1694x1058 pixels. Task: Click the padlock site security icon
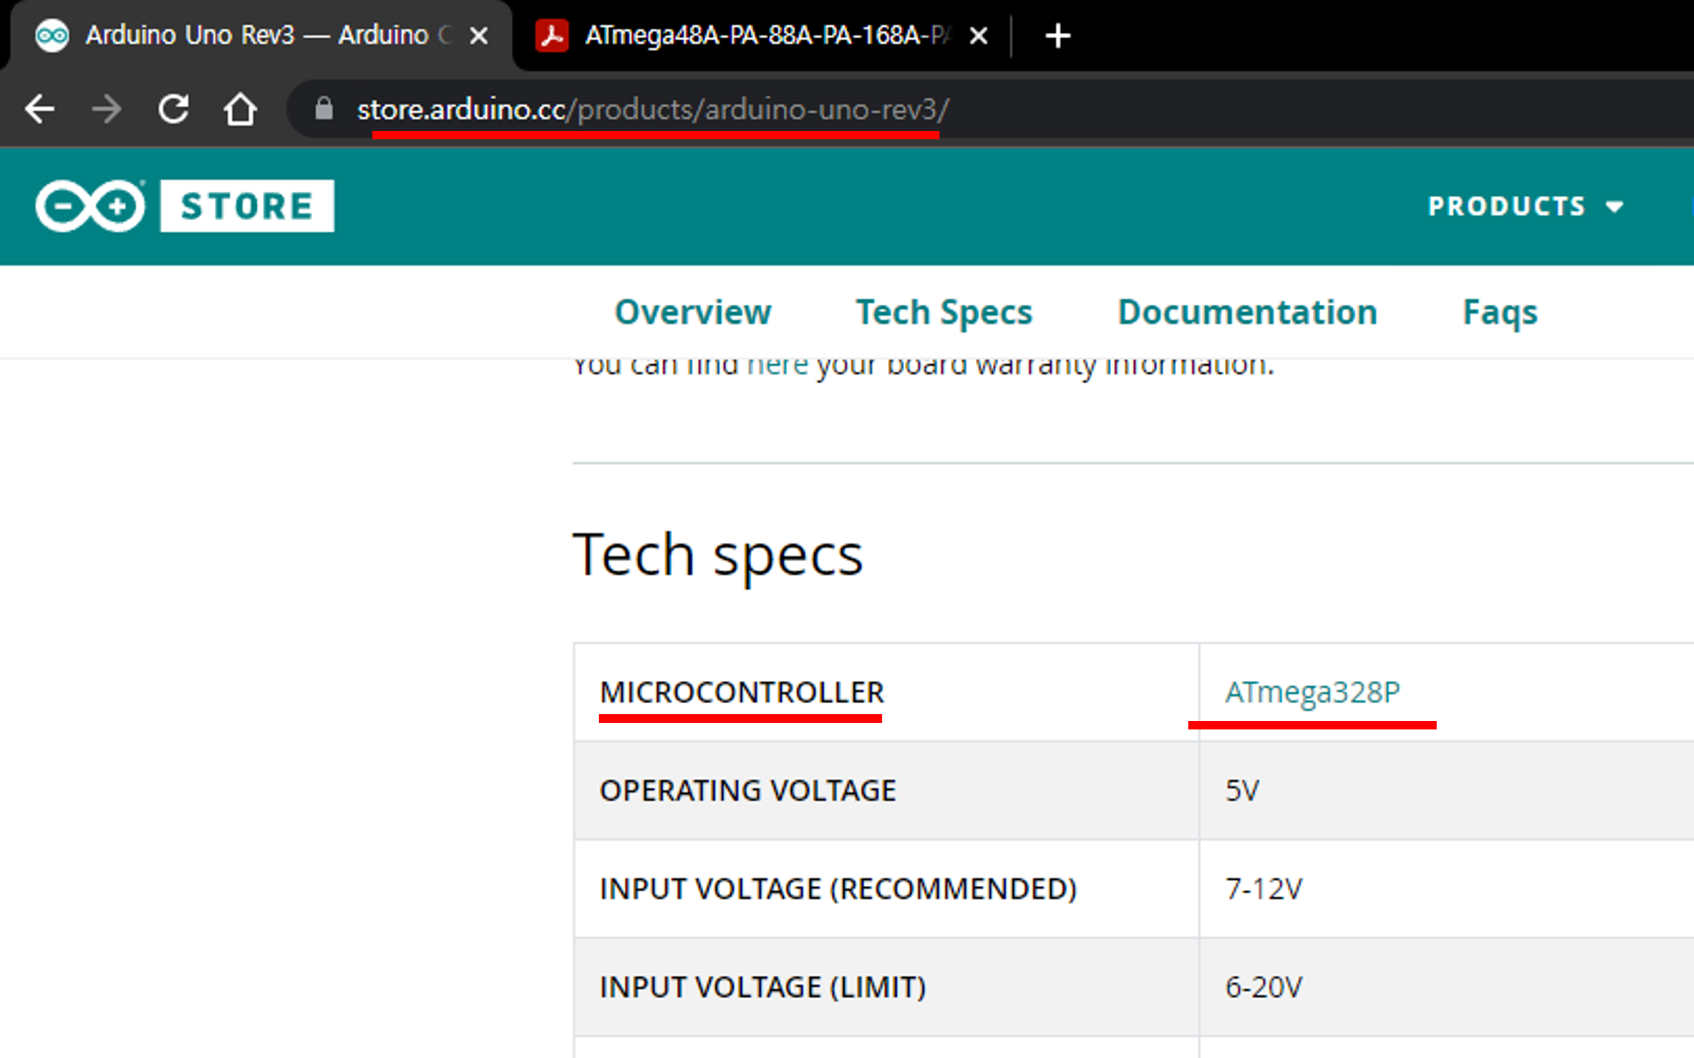click(x=323, y=109)
